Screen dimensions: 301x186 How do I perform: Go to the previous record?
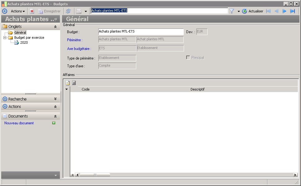pyautogui.click(x=276, y=11)
